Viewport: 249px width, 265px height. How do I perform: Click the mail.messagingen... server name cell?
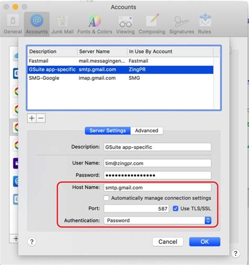tap(102, 61)
